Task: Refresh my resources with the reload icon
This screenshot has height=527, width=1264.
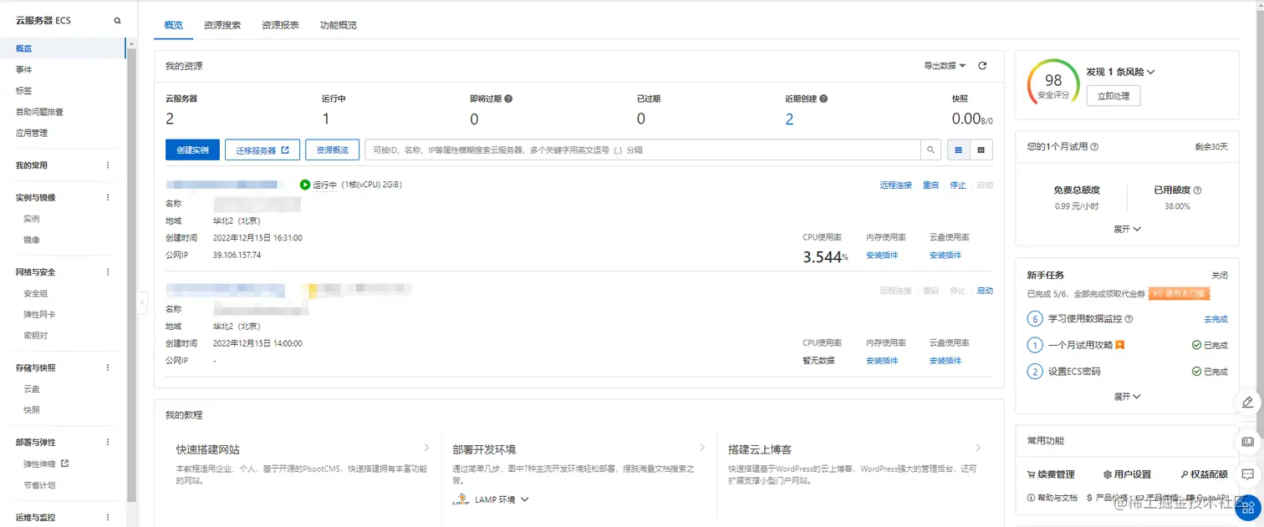Action: click(x=982, y=66)
